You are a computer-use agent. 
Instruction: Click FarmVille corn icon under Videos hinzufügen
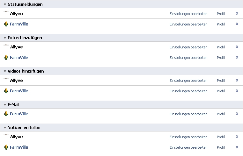tap(6, 91)
